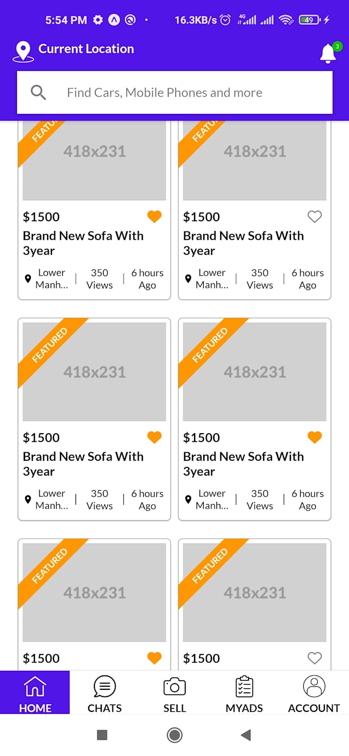
Task: Open Current Location selector
Action: [x=85, y=49]
